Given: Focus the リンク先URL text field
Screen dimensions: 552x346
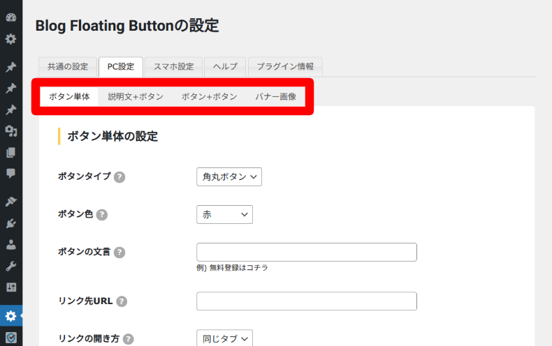Looking at the screenshot, I should coord(307,301).
